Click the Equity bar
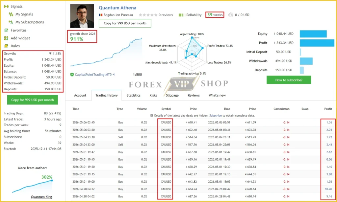 (313, 34)
